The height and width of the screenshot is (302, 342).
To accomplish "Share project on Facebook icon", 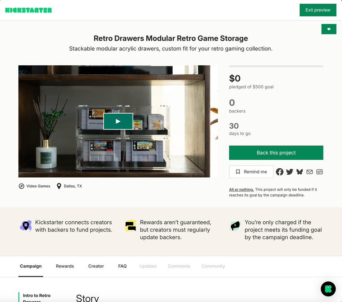I will 280,172.
